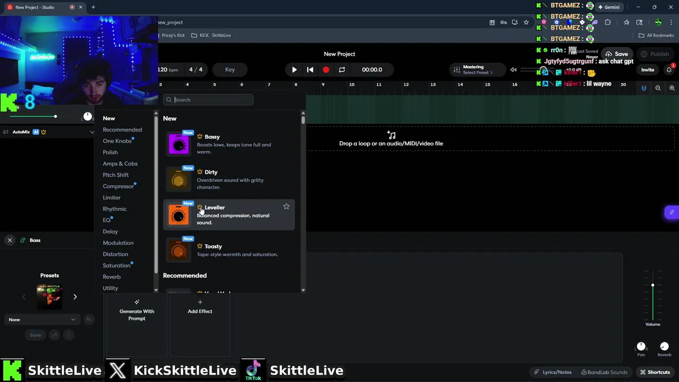Open the Modulation category

118,243
